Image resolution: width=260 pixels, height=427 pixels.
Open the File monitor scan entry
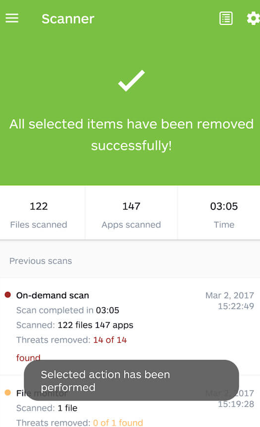130,401
